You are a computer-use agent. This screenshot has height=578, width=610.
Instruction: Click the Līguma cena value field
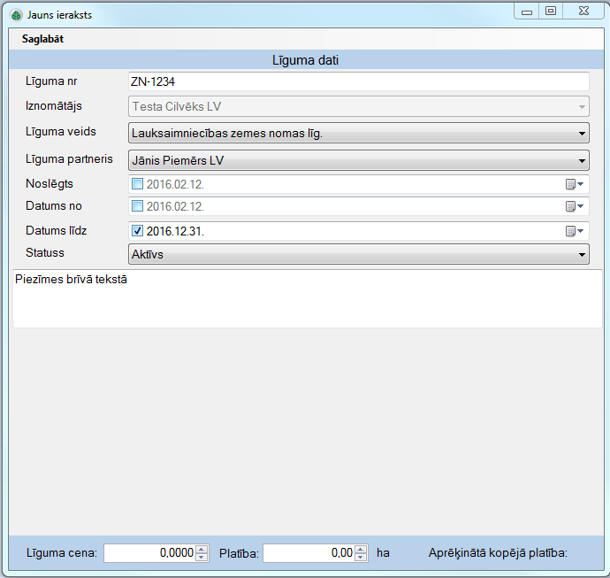pyautogui.click(x=149, y=553)
